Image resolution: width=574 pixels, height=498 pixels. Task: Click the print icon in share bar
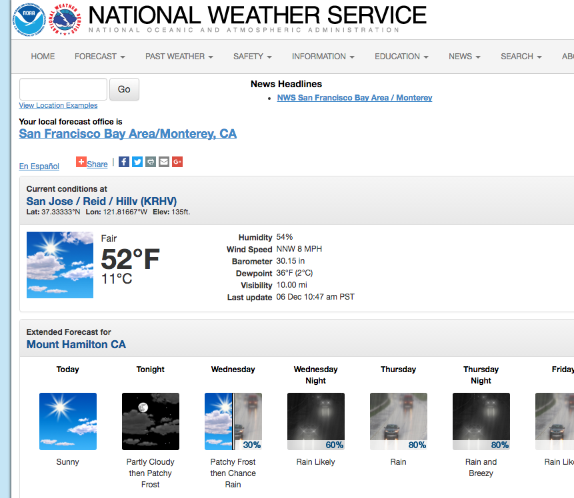(151, 162)
